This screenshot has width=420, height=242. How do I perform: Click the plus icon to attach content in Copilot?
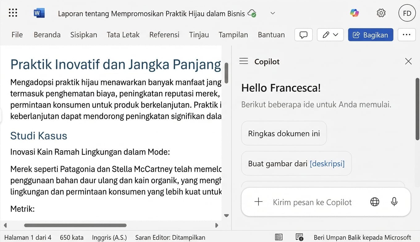pos(258,202)
